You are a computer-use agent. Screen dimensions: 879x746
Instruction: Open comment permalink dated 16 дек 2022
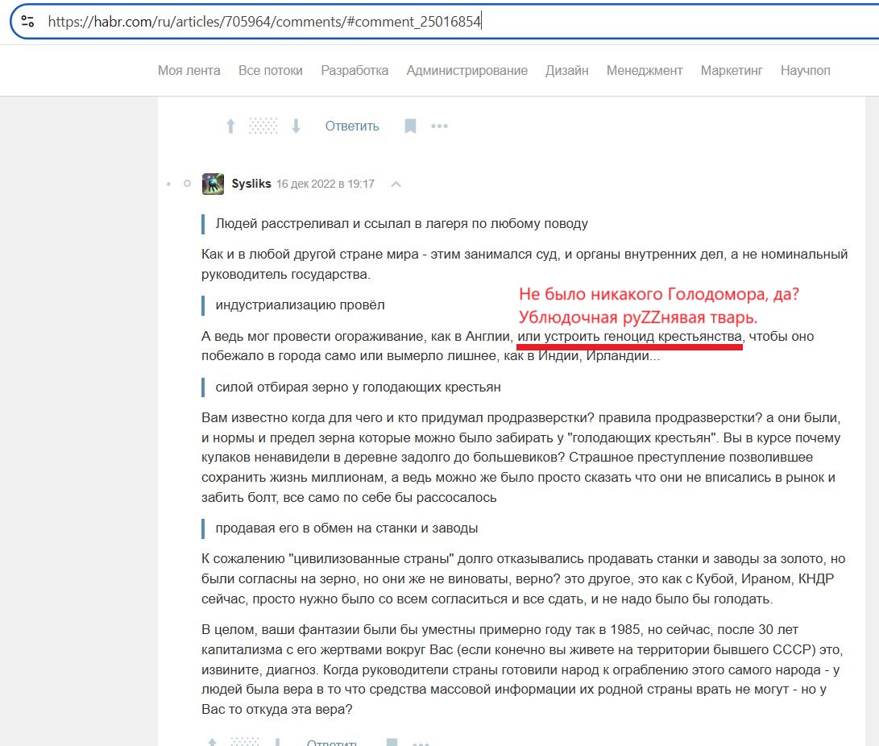(x=325, y=184)
